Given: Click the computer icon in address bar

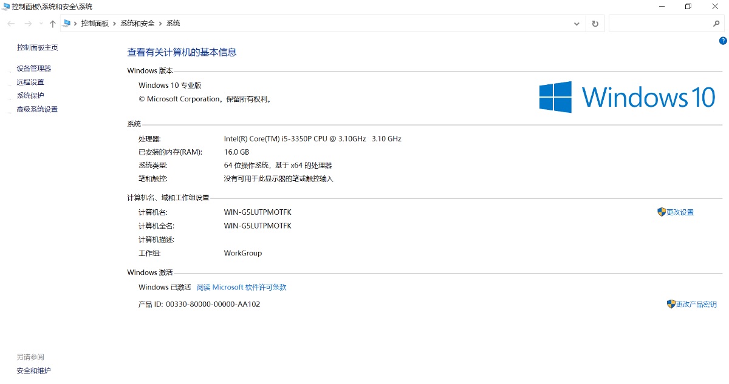Looking at the screenshot, I should [x=67, y=24].
